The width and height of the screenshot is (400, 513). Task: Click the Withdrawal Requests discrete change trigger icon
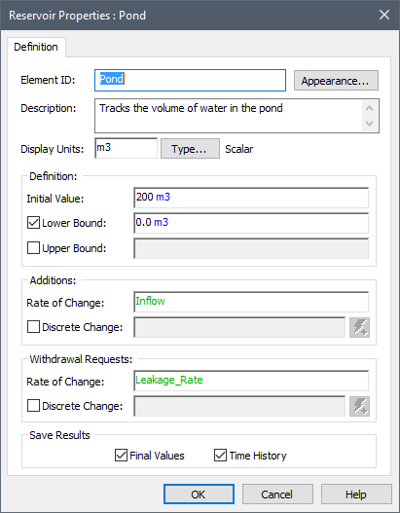click(359, 406)
